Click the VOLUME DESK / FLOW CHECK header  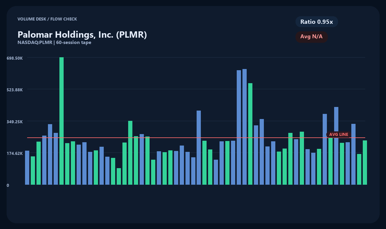coord(47,19)
